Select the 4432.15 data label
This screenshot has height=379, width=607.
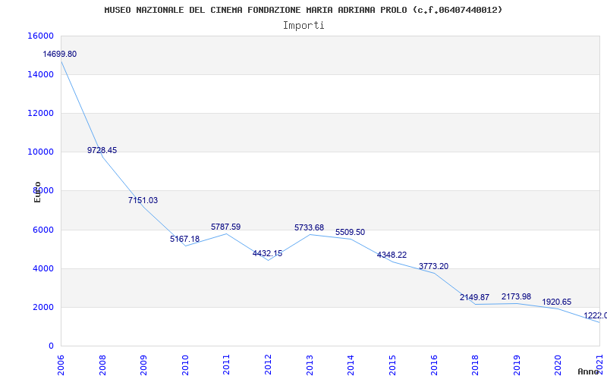(268, 254)
